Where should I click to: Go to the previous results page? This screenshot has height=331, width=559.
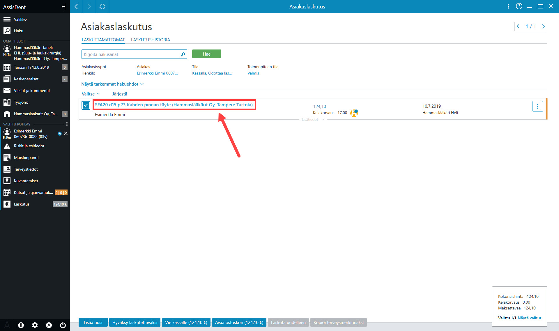518,26
